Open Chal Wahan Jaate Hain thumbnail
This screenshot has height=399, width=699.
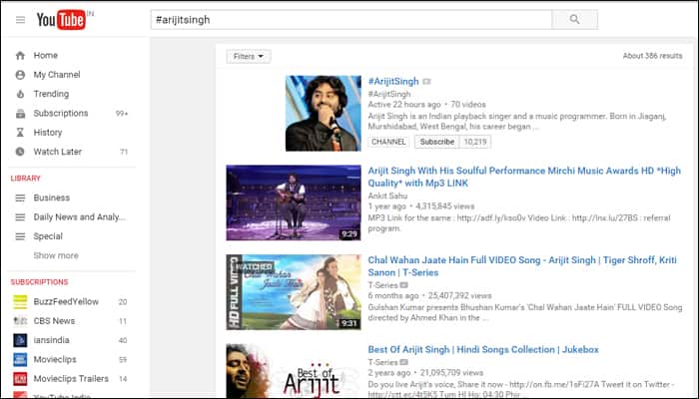click(294, 292)
